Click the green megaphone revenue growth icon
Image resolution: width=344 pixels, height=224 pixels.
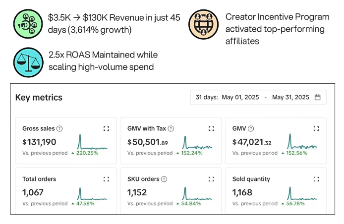[x=28, y=24]
